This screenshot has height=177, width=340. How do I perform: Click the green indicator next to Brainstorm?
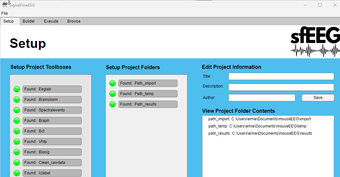click(17, 100)
